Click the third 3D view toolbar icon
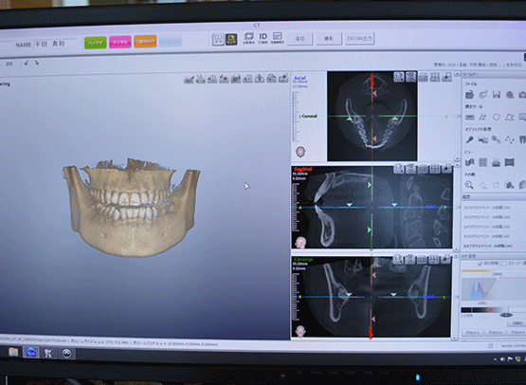Image resolution: width=526 pixels, height=385 pixels. click(x=212, y=79)
